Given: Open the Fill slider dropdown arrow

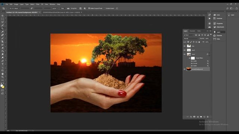Looking at the screenshot, I should click(211, 42).
